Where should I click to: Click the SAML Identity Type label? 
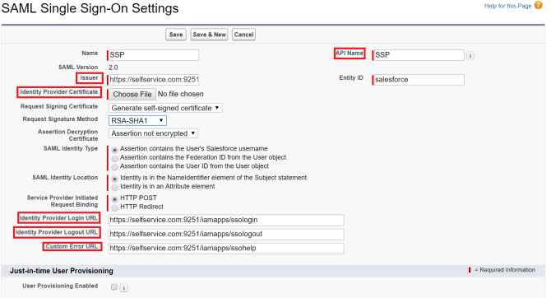pyautogui.click(x=71, y=148)
